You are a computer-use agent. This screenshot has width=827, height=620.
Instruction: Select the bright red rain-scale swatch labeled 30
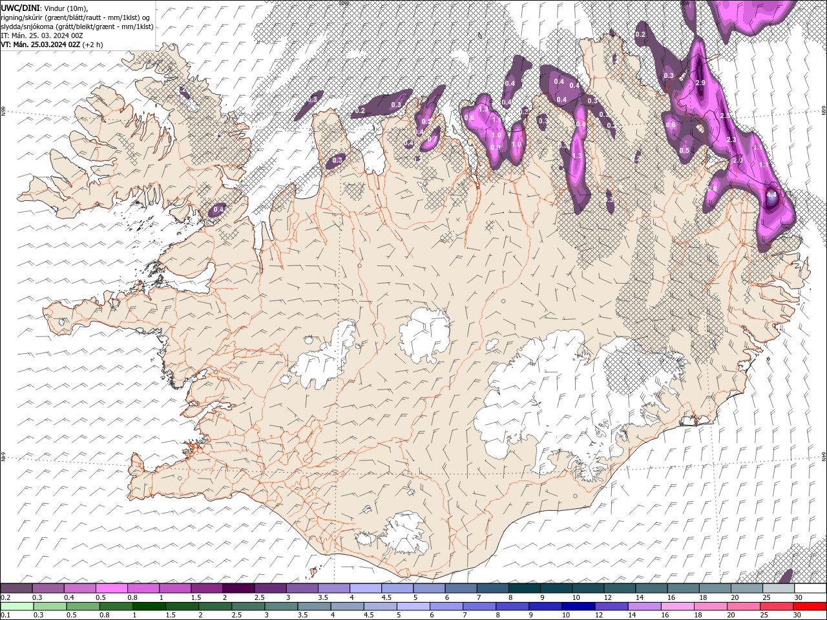click(x=810, y=606)
